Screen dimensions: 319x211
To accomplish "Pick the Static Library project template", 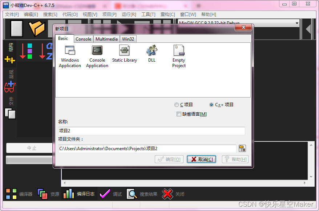I will (x=125, y=54).
